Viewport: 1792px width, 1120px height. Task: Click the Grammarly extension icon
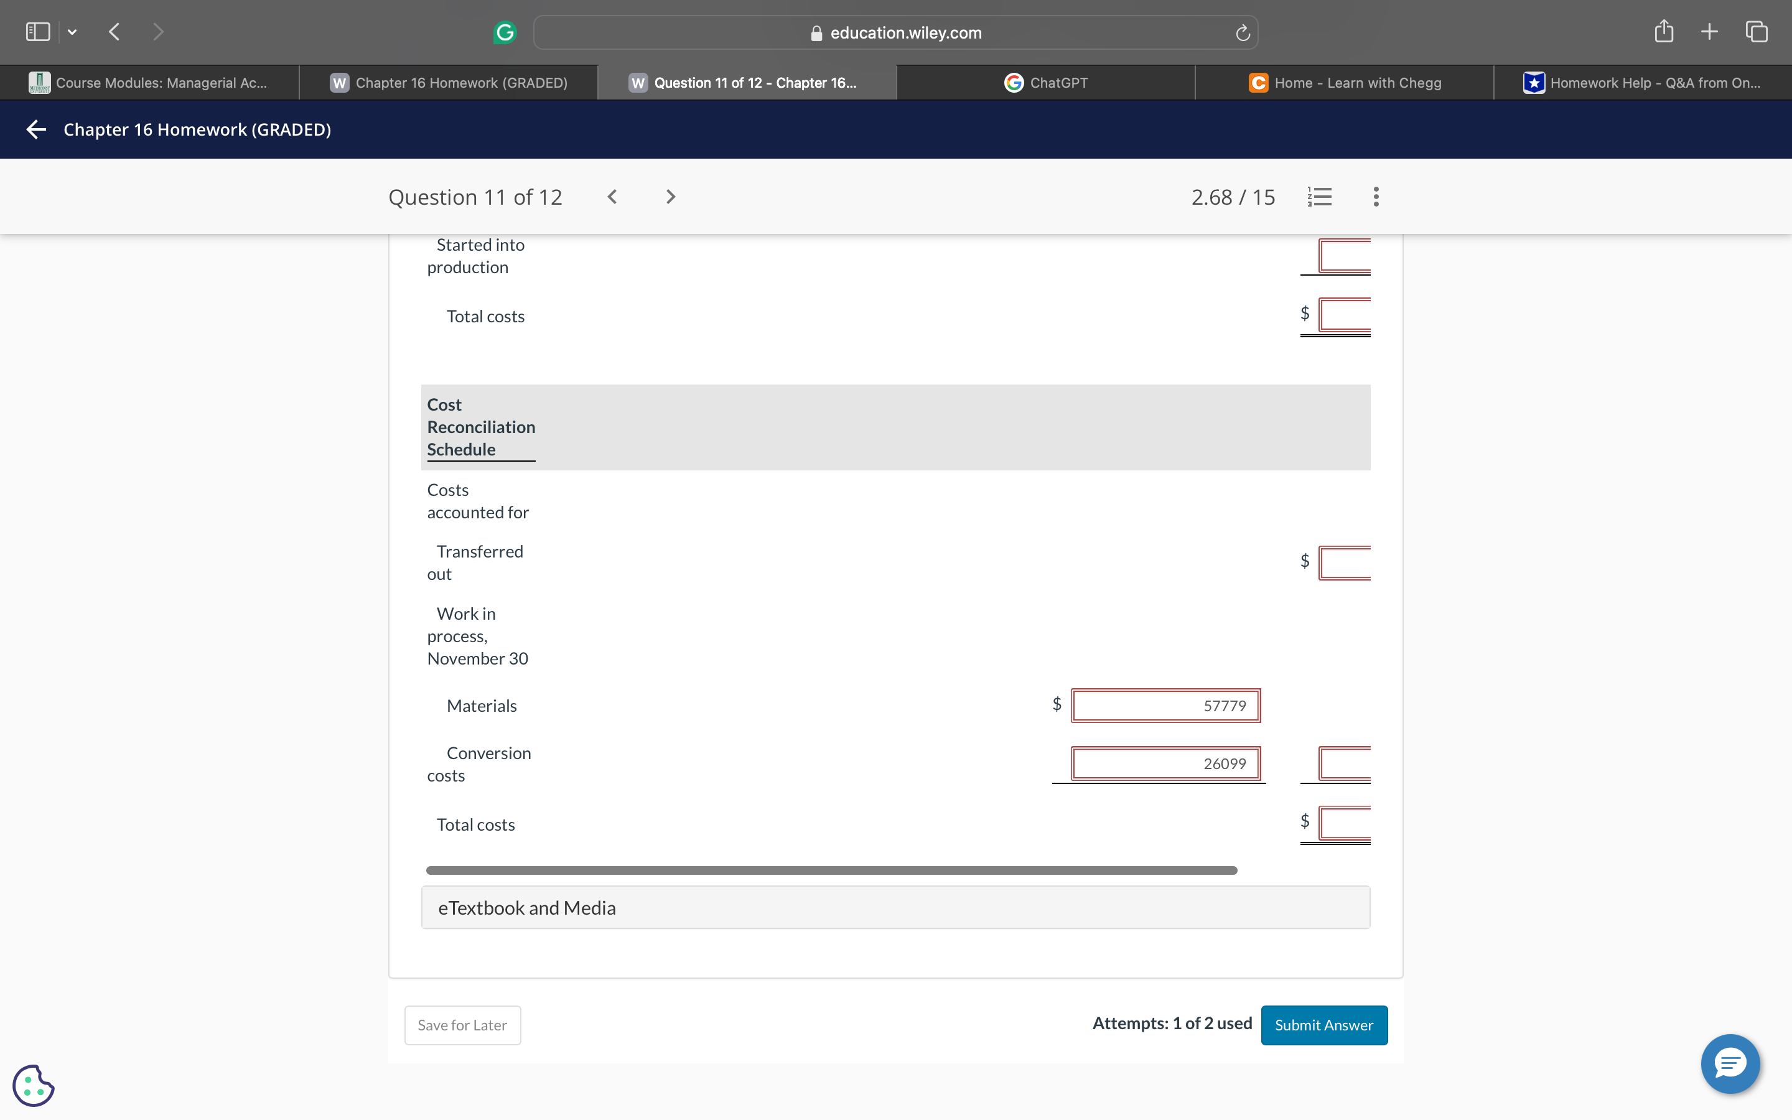click(504, 32)
